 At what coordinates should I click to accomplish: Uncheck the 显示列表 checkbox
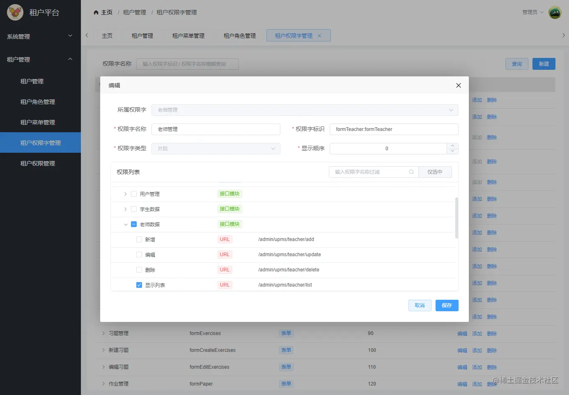coord(139,285)
